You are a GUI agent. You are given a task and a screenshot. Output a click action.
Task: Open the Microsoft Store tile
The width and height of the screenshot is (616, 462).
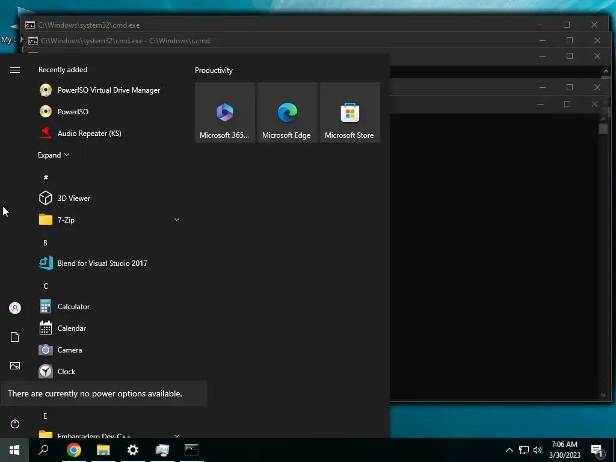(350, 112)
